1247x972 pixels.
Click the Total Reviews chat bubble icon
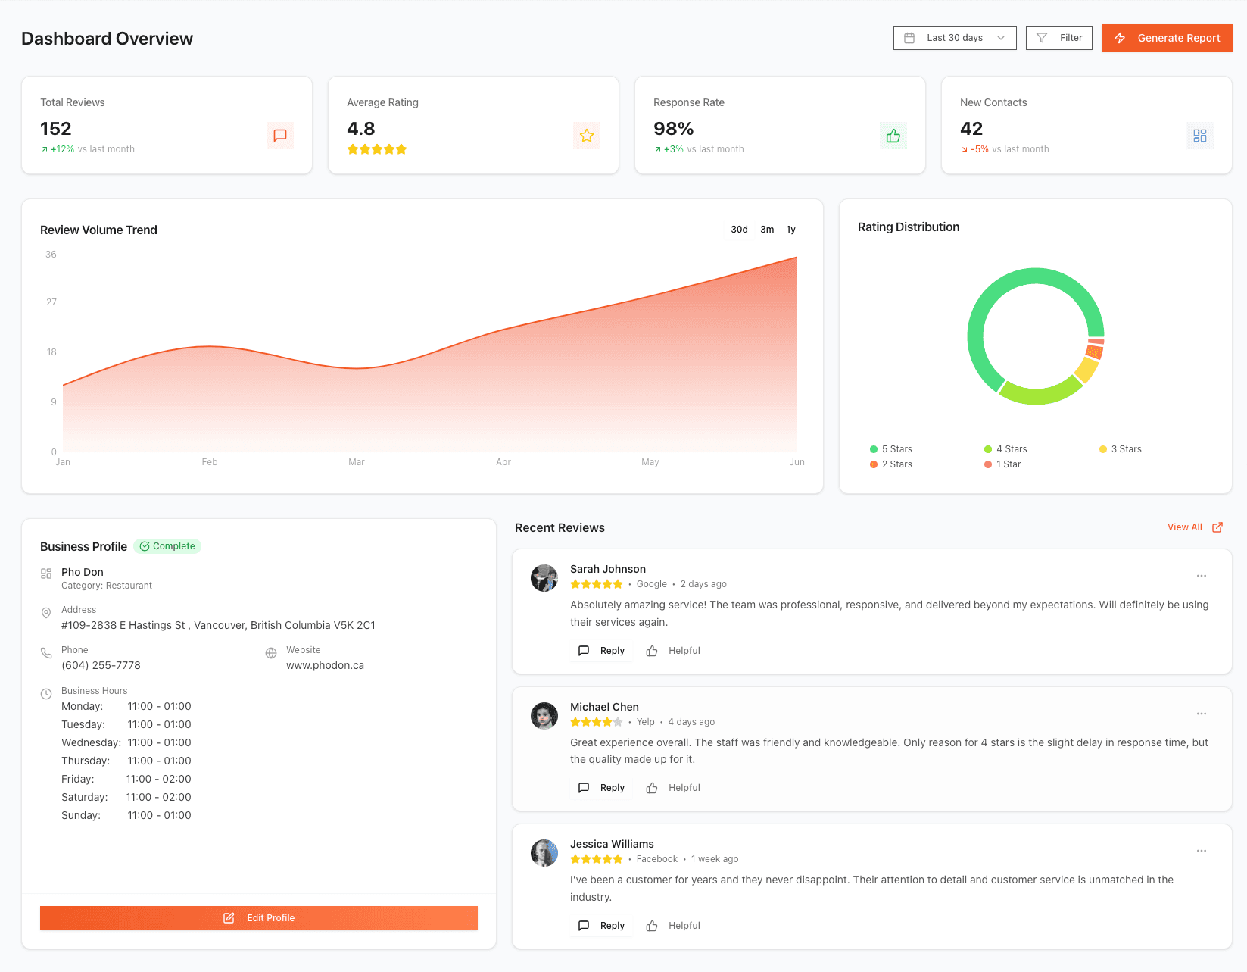[280, 136]
